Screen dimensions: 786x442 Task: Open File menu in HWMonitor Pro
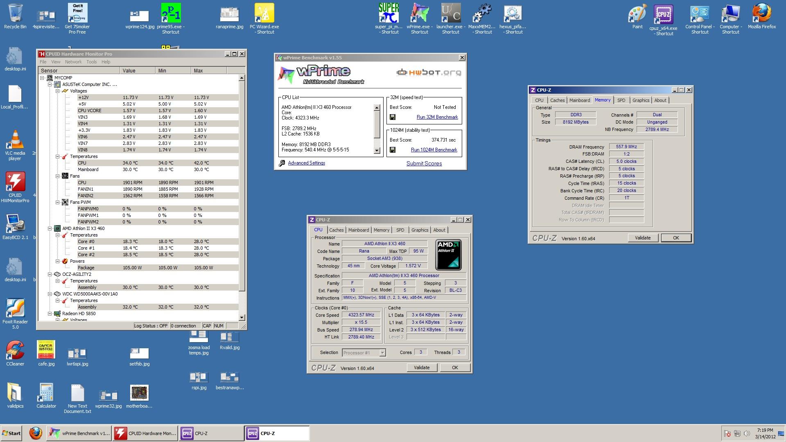(43, 62)
